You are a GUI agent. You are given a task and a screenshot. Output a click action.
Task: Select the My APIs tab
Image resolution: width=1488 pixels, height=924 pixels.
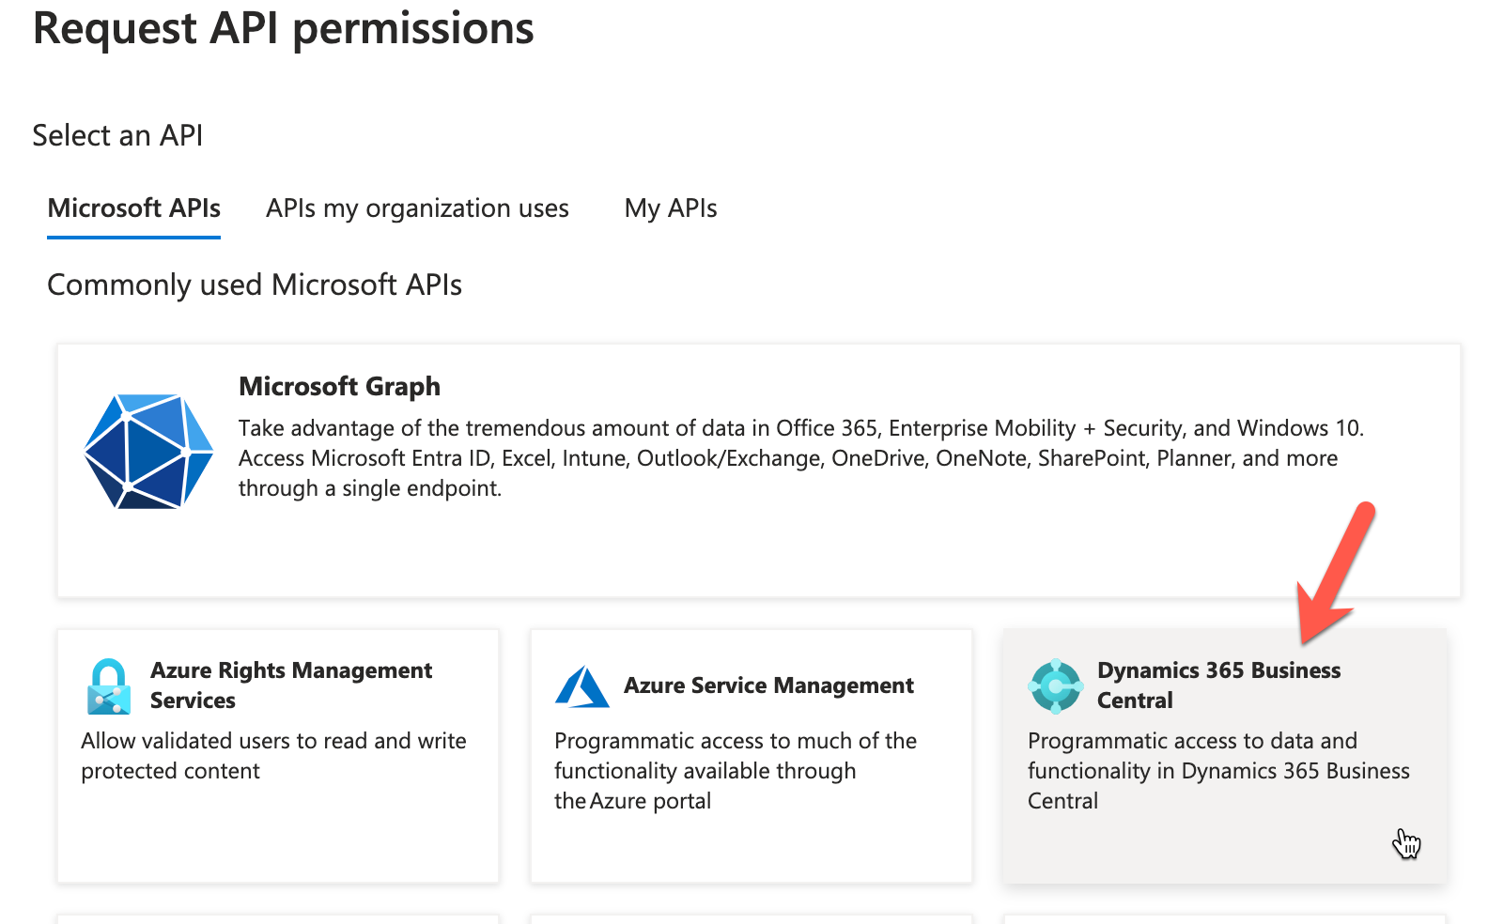click(x=671, y=208)
